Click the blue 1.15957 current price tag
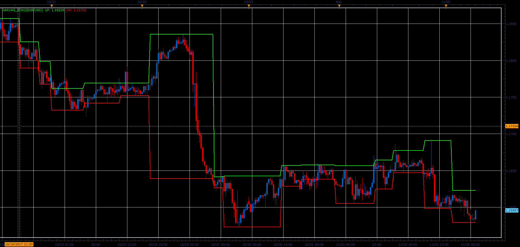The width and height of the screenshot is (520, 247). 512,210
